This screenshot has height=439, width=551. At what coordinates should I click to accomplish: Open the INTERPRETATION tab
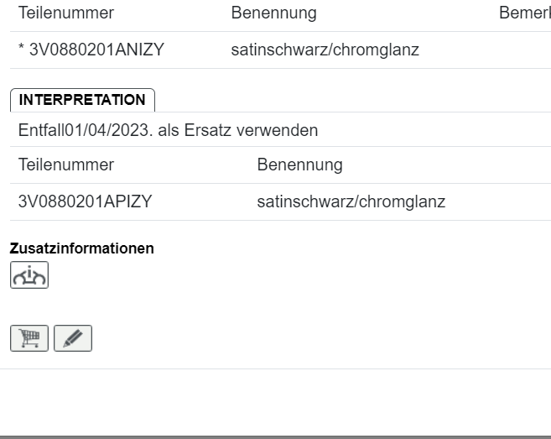coord(82,100)
